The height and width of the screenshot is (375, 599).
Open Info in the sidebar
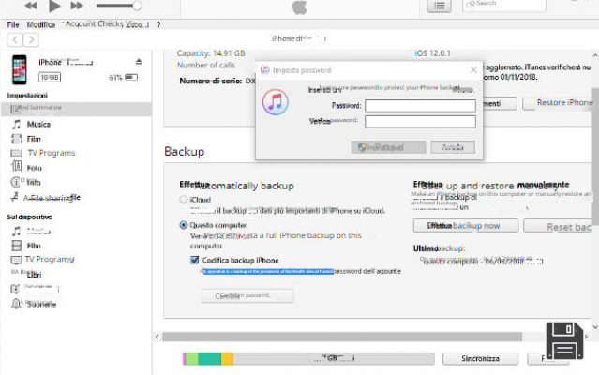click(33, 182)
